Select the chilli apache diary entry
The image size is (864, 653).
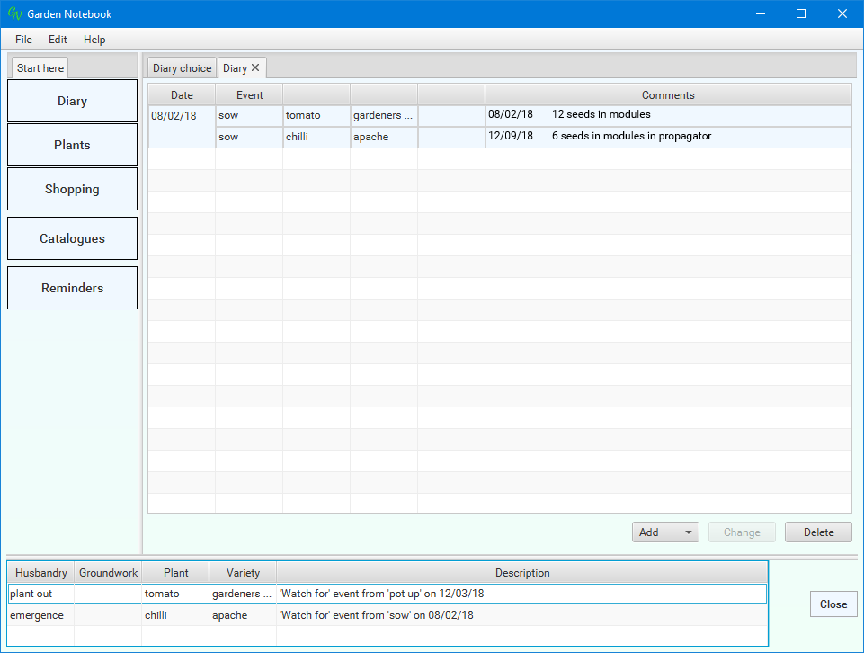(x=302, y=137)
